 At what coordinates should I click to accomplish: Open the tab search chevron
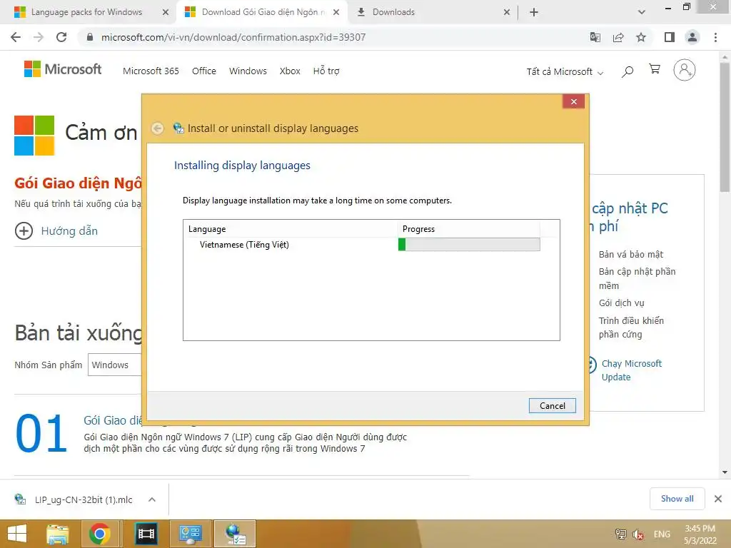(x=642, y=12)
